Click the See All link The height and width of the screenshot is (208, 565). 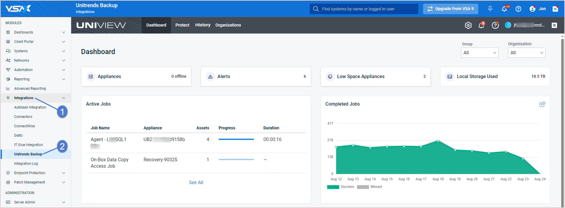[x=196, y=182]
